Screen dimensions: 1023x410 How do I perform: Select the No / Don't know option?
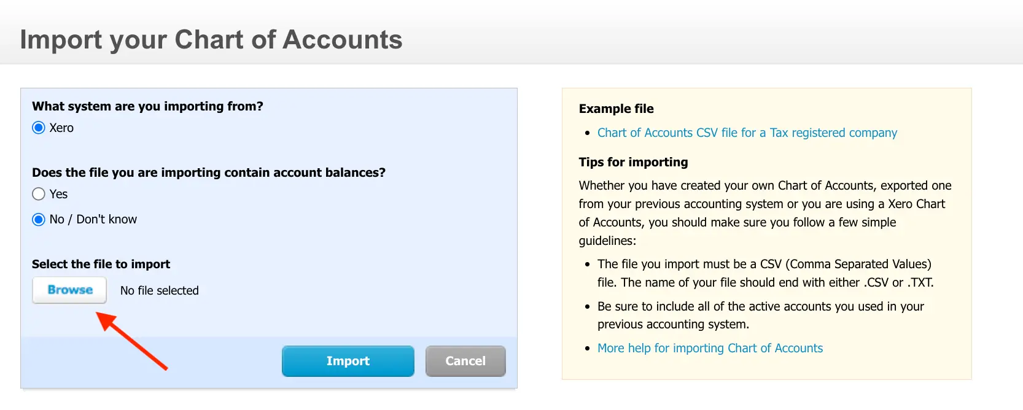(37, 219)
